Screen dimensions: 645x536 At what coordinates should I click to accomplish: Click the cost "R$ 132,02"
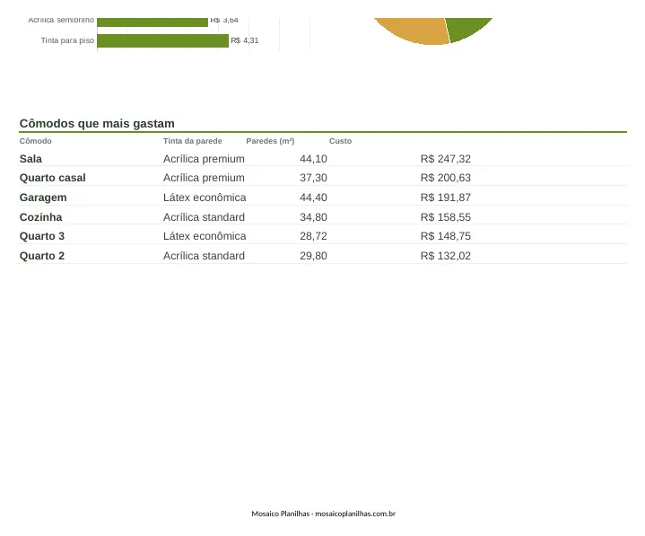coord(446,256)
